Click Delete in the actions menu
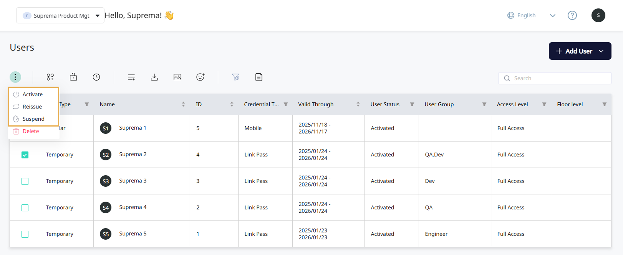 coord(31,131)
